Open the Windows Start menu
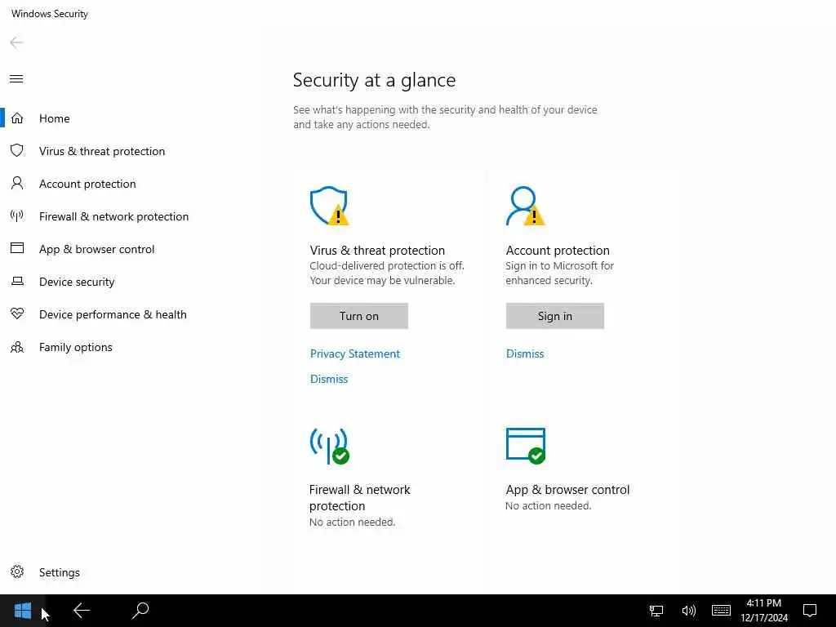 22,611
